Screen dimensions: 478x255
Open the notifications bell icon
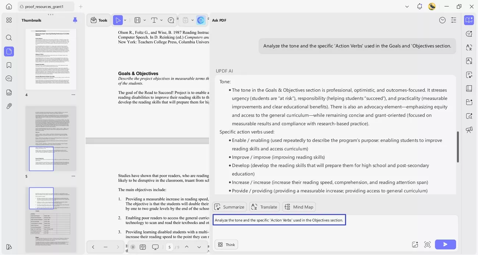point(420,6)
